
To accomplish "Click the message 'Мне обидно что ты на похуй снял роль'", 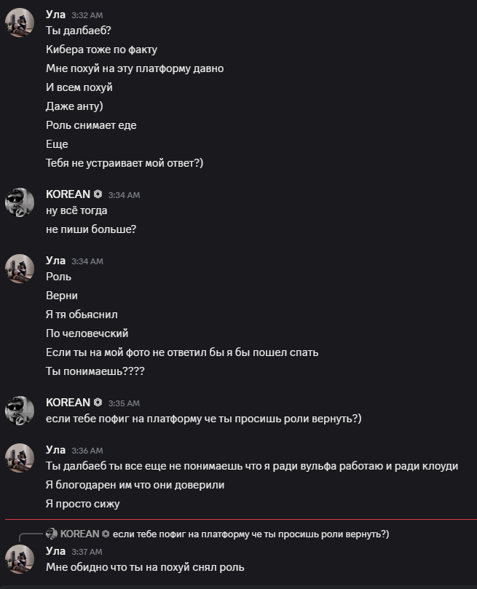I will [x=145, y=567].
